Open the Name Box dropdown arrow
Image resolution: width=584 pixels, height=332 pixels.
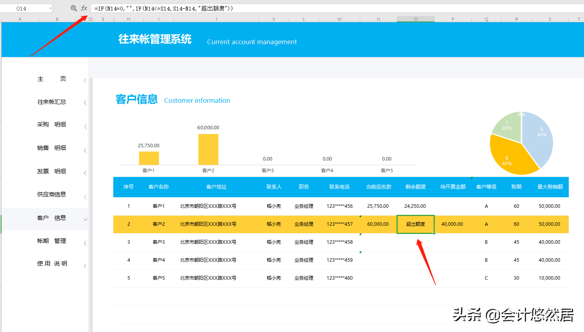pos(50,7)
